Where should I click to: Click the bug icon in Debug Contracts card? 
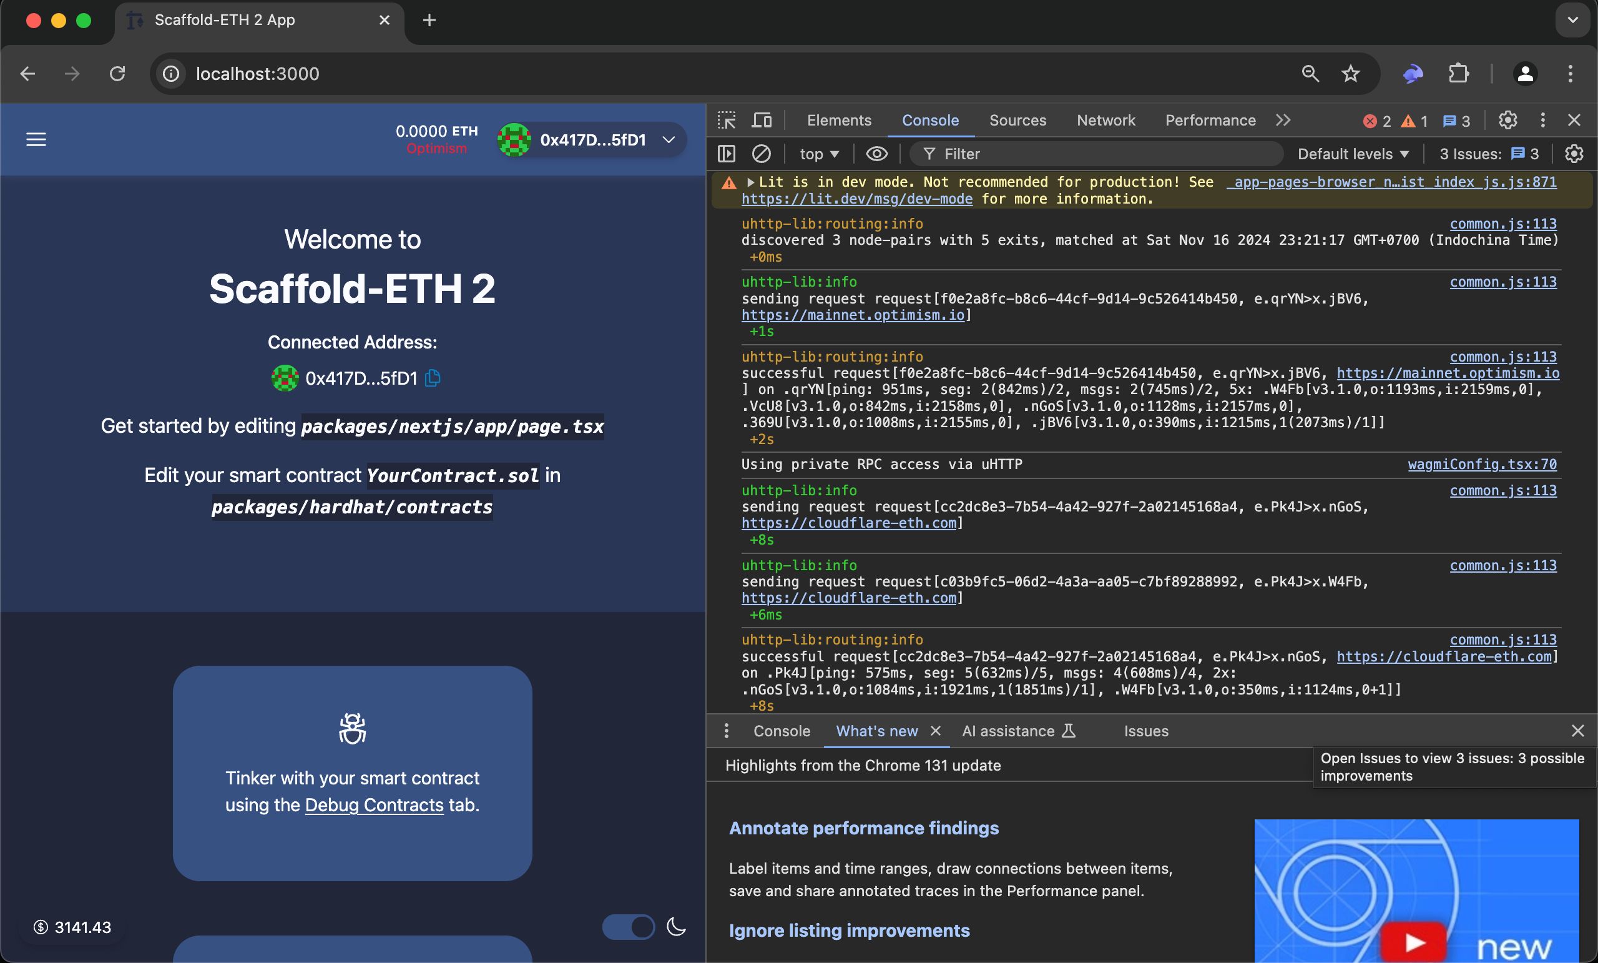(352, 728)
